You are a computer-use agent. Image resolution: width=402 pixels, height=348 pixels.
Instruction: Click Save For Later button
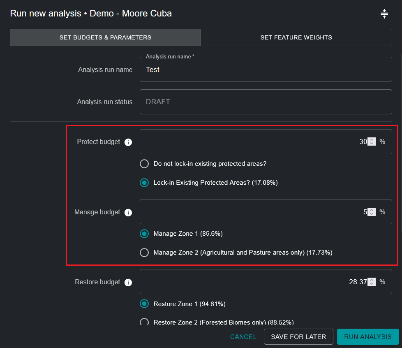298,336
